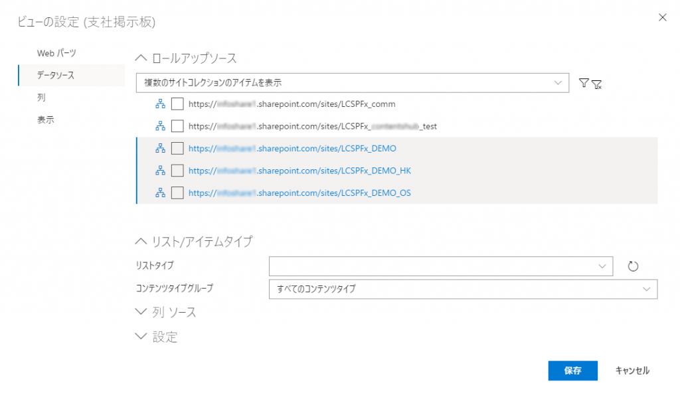Click site icon beside LCSPFx_DEMO_HK
Viewport: 680px width, 393px height.
160,171
